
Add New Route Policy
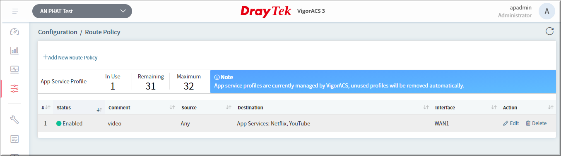pyautogui.click(x=70, y=57)
